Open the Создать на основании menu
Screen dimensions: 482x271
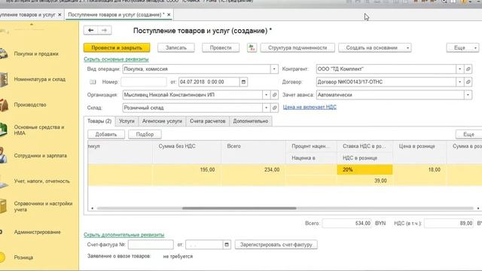click(375, 47)
